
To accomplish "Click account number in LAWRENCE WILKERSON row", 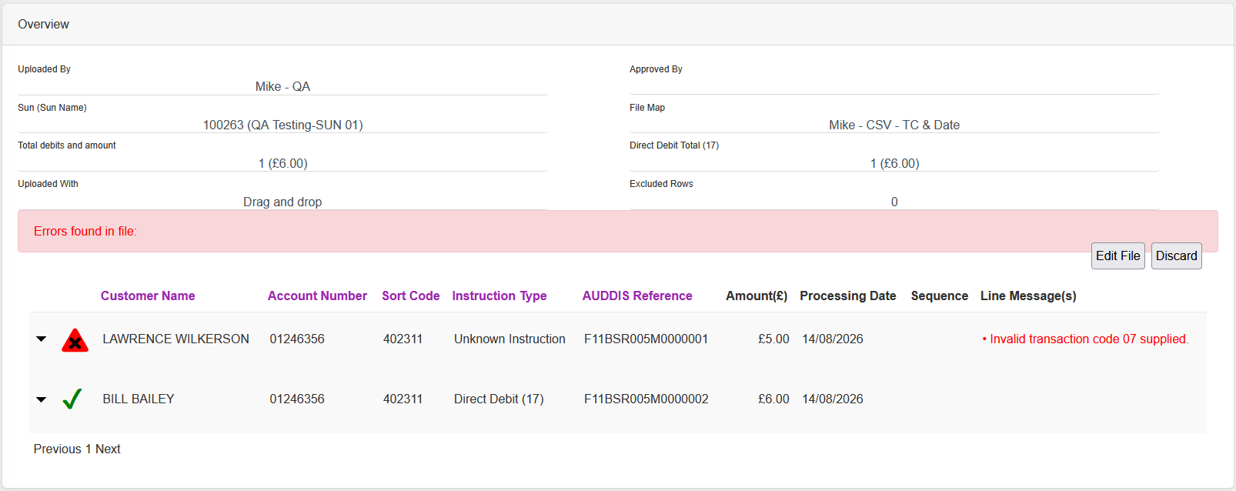I will (x=297, y=339).
